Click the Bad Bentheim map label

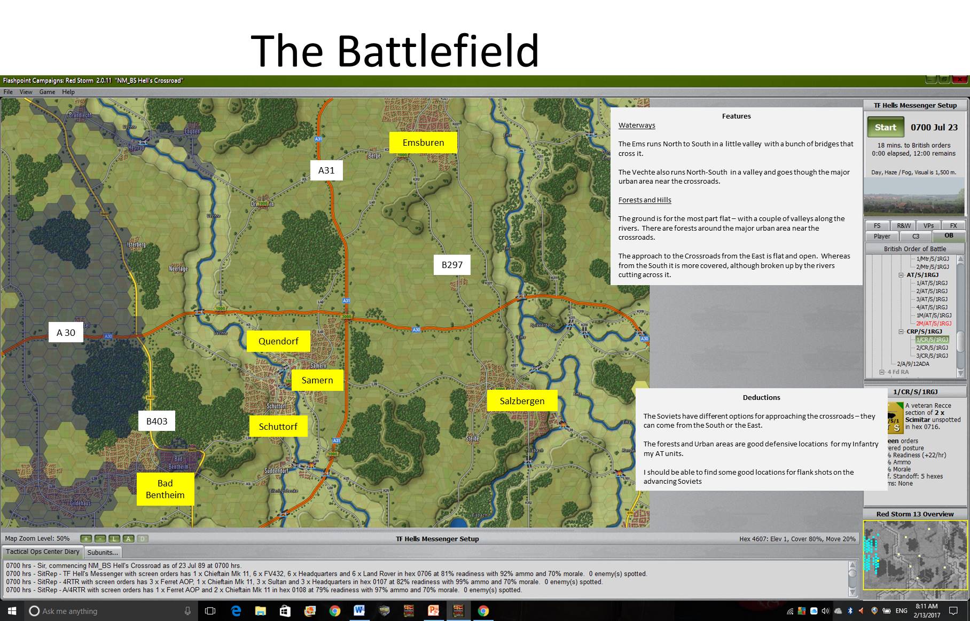point(165,489)
